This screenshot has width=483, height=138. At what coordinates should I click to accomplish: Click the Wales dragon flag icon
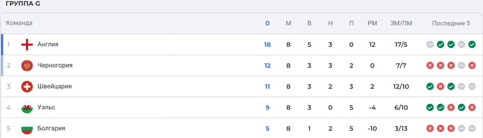(x=27, y=108)
